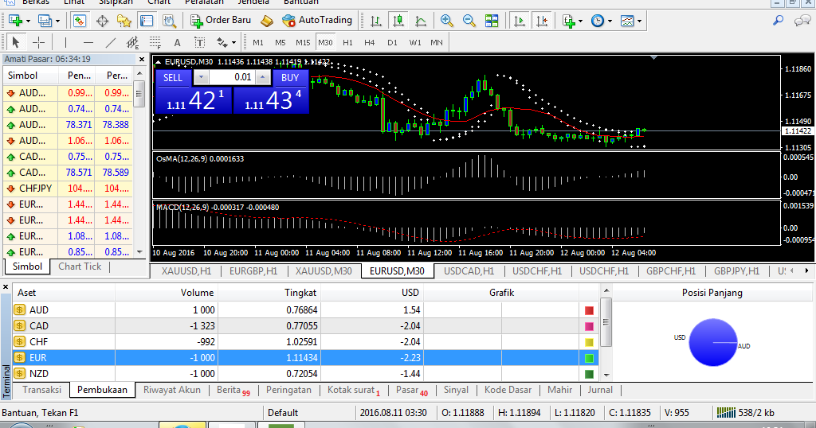Open the Jurnal tab
This screenshot has width=816, height=428.
[600, 390]
